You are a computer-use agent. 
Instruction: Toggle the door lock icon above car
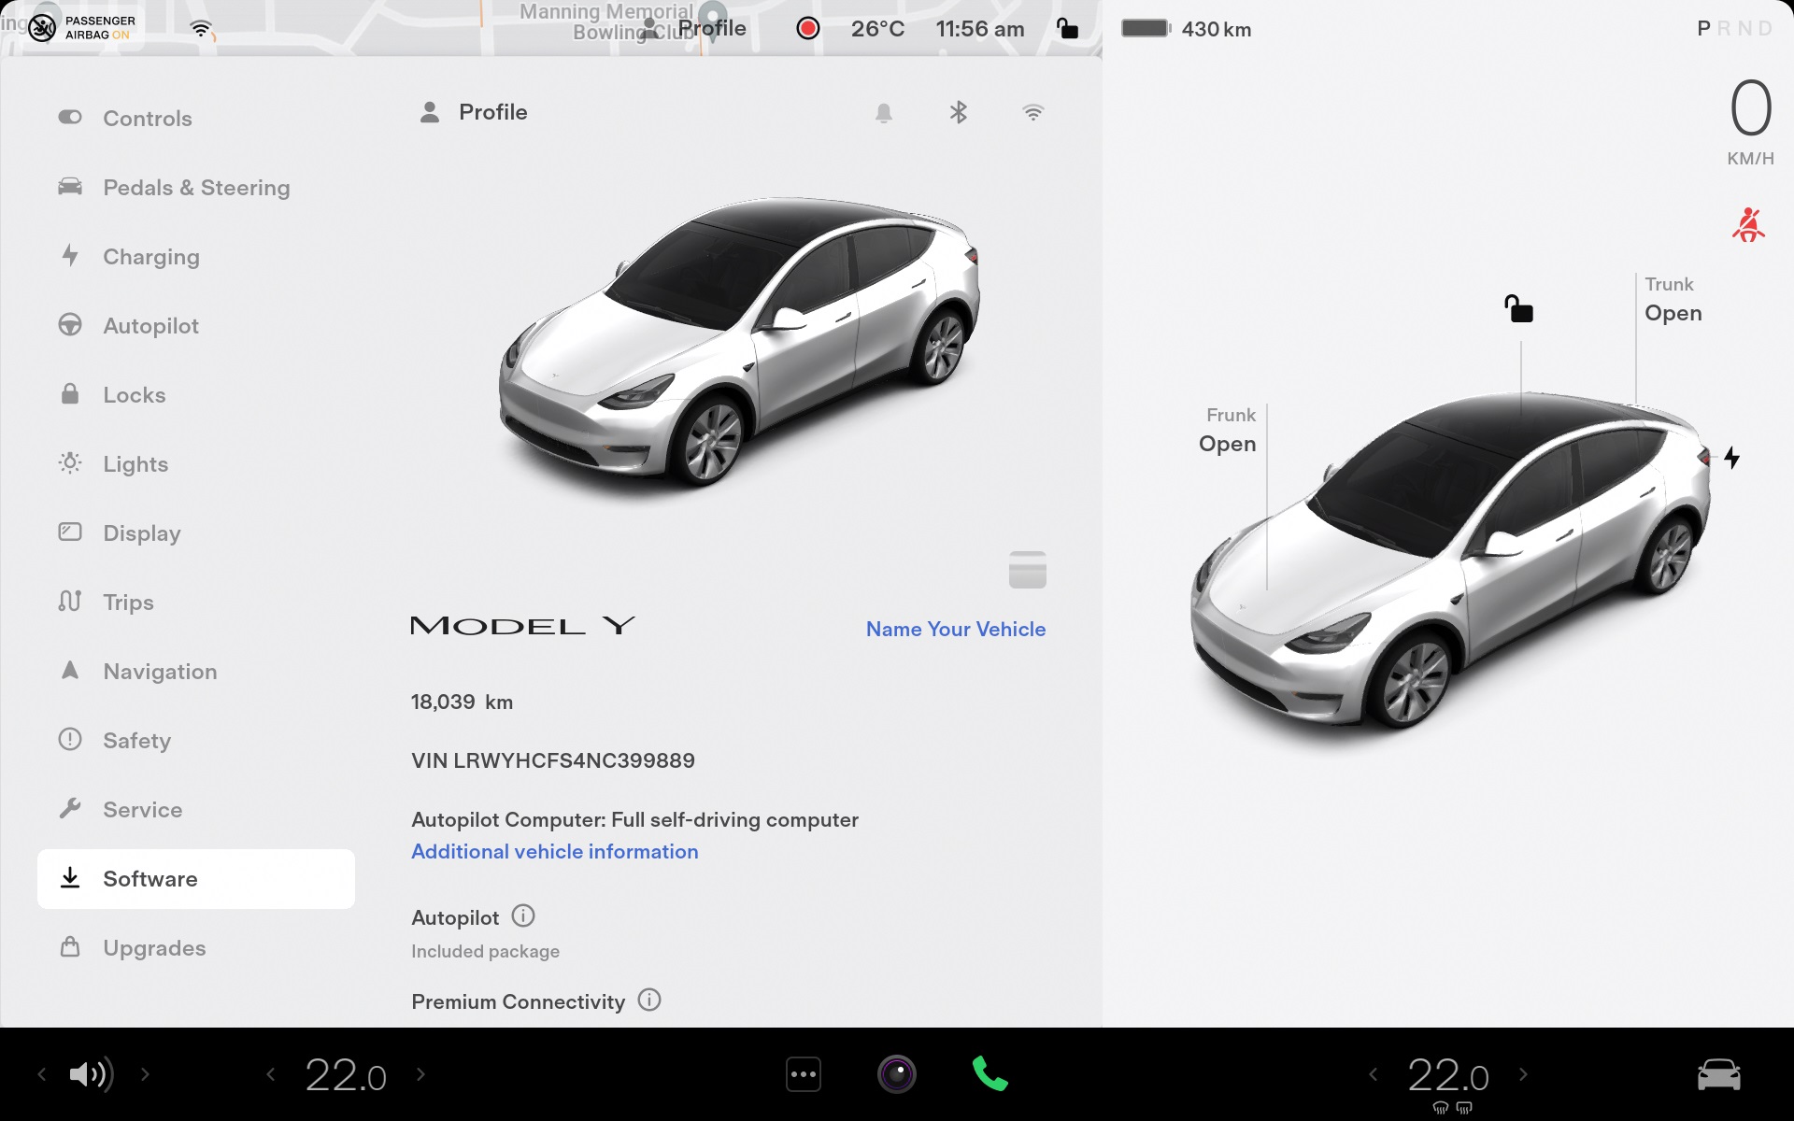[x=1518, y=308]
